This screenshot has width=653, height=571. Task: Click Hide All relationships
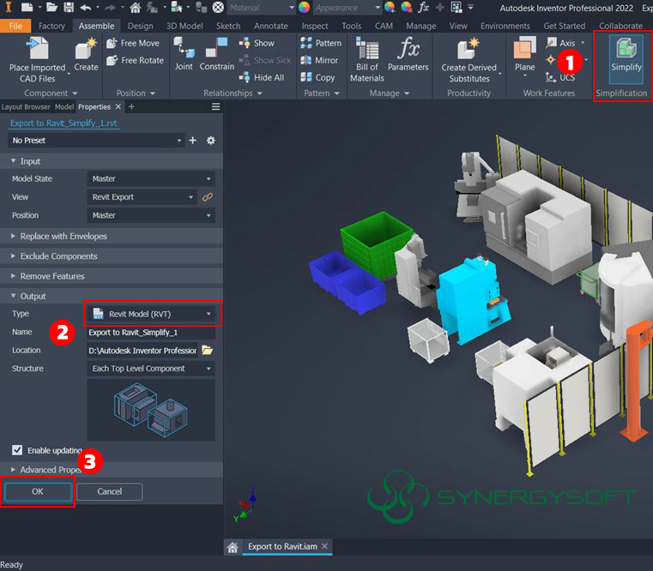pyautogui.click(x=262, y=77)
